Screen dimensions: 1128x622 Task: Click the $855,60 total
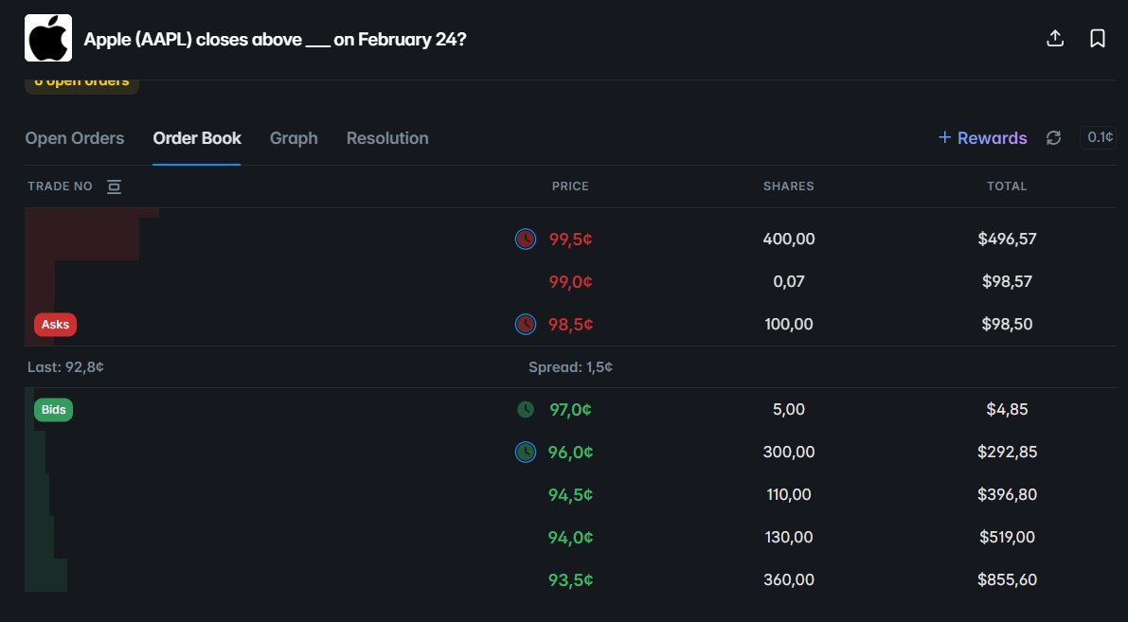(x=1007, y=580)
